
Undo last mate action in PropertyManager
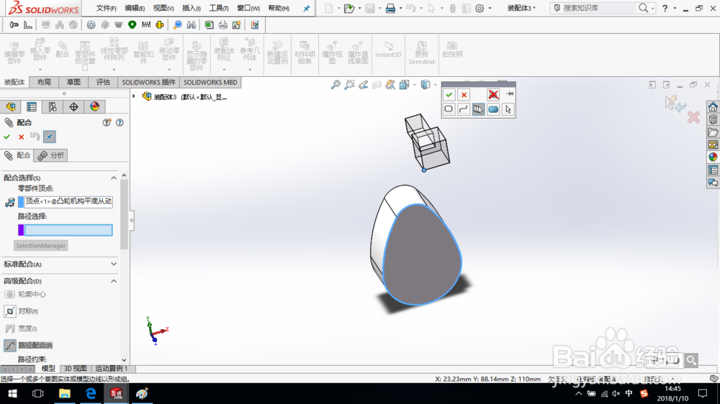35,137
